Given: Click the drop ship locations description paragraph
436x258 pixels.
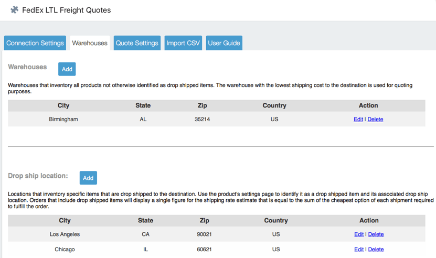Looking at the screenshot, I should pyautogui.click(x=221, y=200).
